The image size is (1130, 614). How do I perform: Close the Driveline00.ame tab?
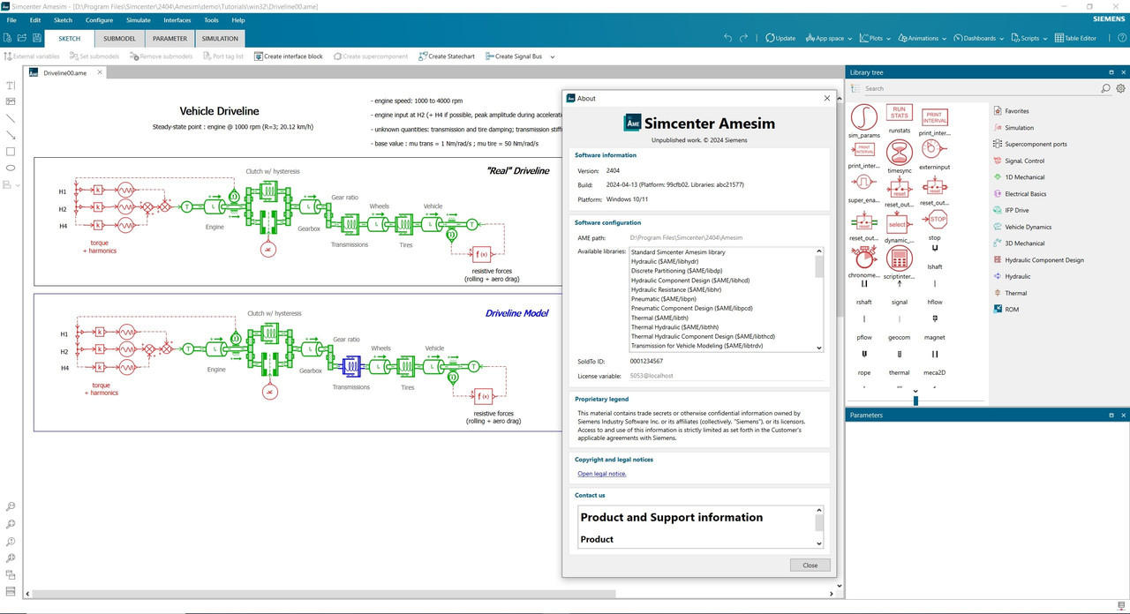[99, 72]
